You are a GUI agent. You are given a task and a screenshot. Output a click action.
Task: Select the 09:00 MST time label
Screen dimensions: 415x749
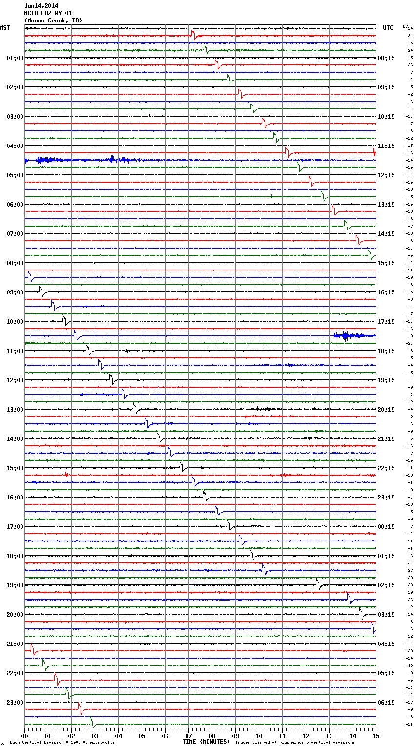[15, 292]
